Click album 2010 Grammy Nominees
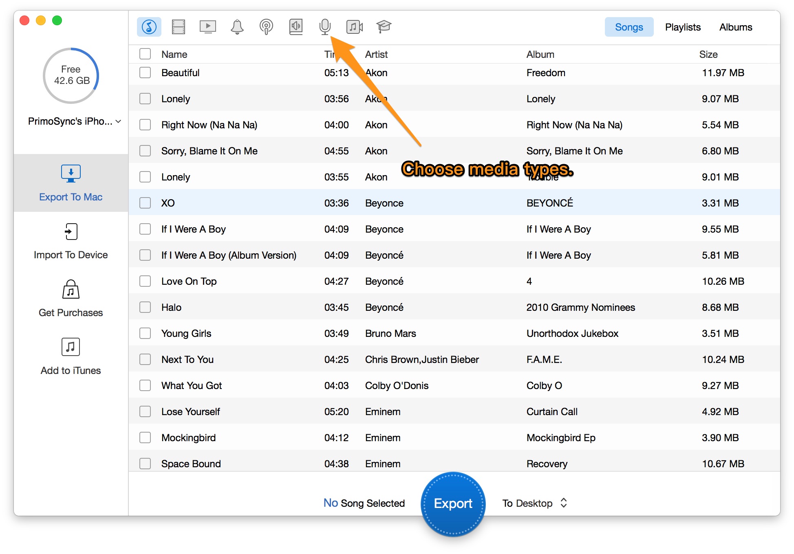794x554 pixels. coord(580,307)
